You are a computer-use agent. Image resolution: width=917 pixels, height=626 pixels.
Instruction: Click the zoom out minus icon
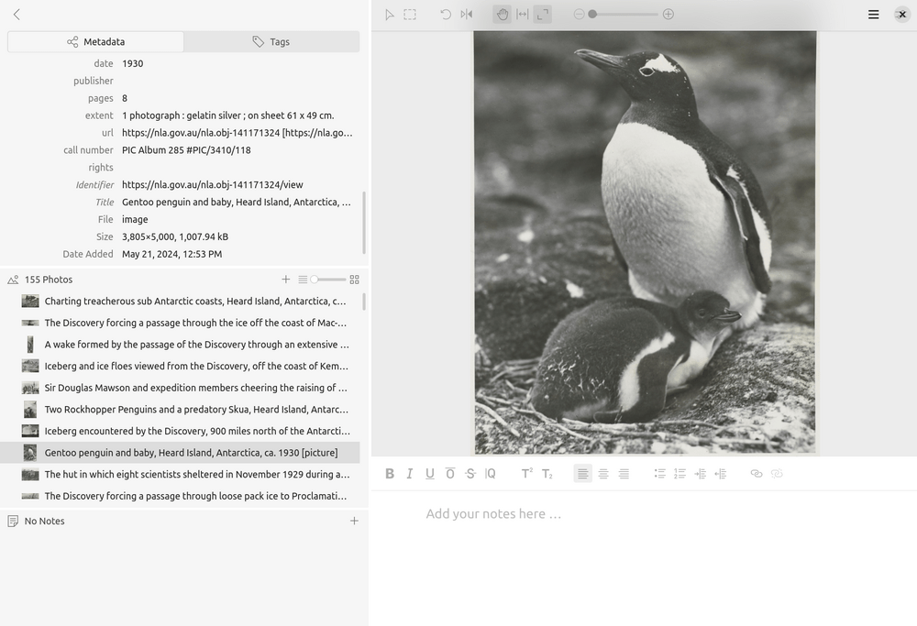pos(579,14)
